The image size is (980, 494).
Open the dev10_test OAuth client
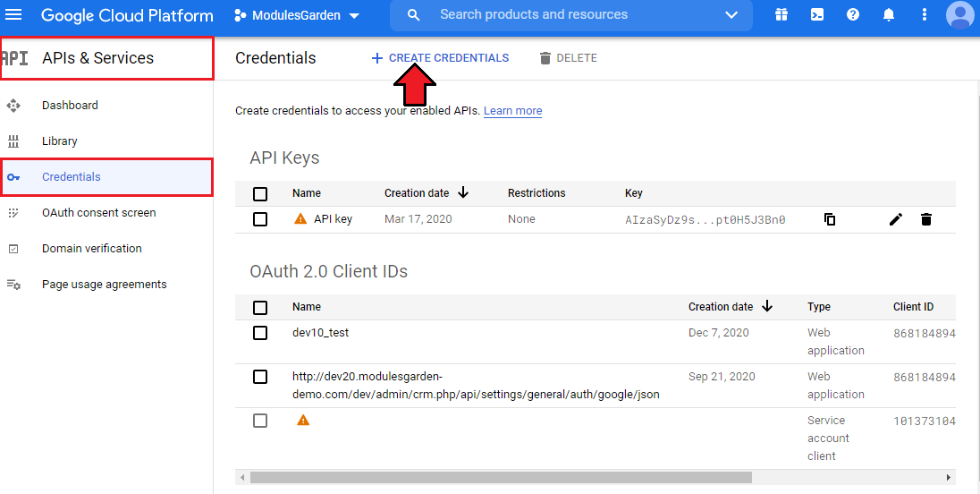click(321, 333)
